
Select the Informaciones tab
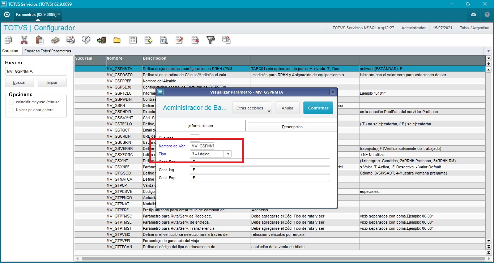(x=201, y=126)
